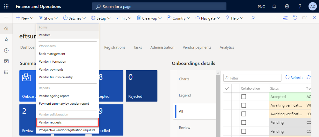Select Charts in onboardings sidebar
Screen dimensions: 319x137
pos(184,79)
